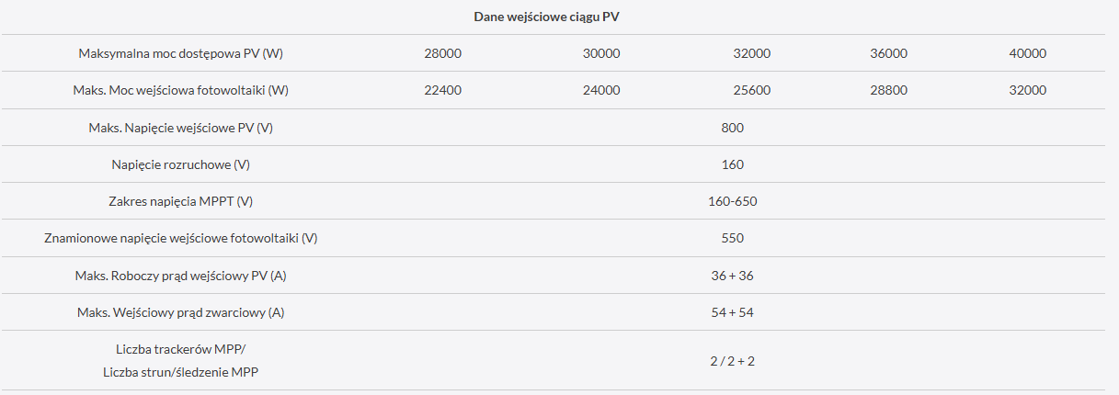Click the "Dane wejściowe ciągu PV" table heading
This screenshot has height=395, width=1119.
(553, 17)
